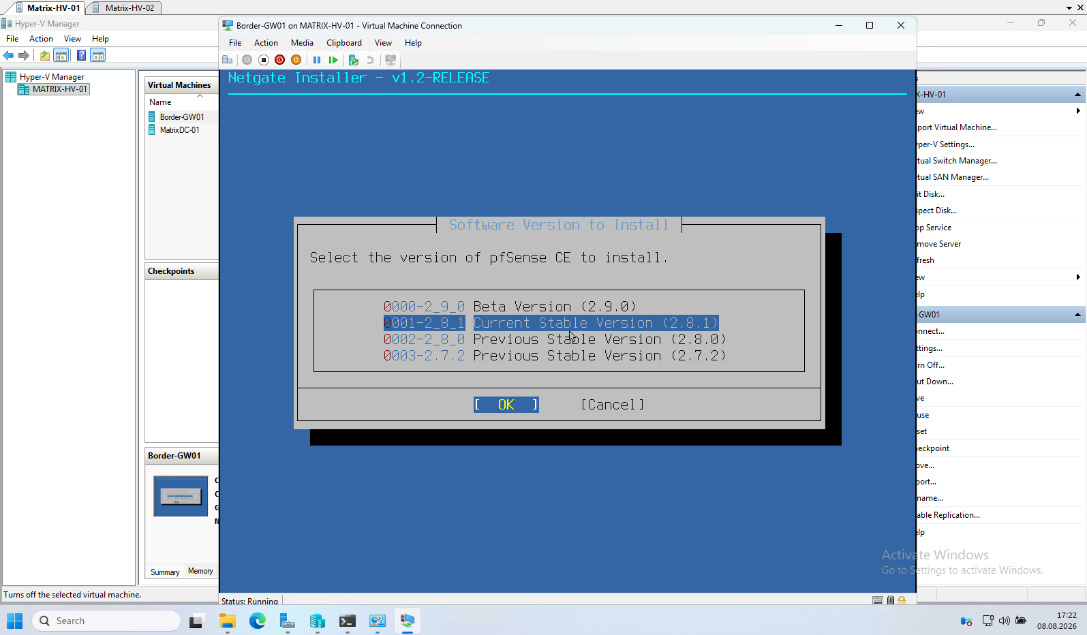Select Hyper-V Manager root tree node

[45, 77]
